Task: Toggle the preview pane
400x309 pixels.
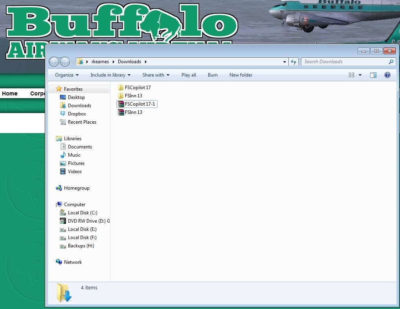Action: pyautogui.click(x=373, y=75)
